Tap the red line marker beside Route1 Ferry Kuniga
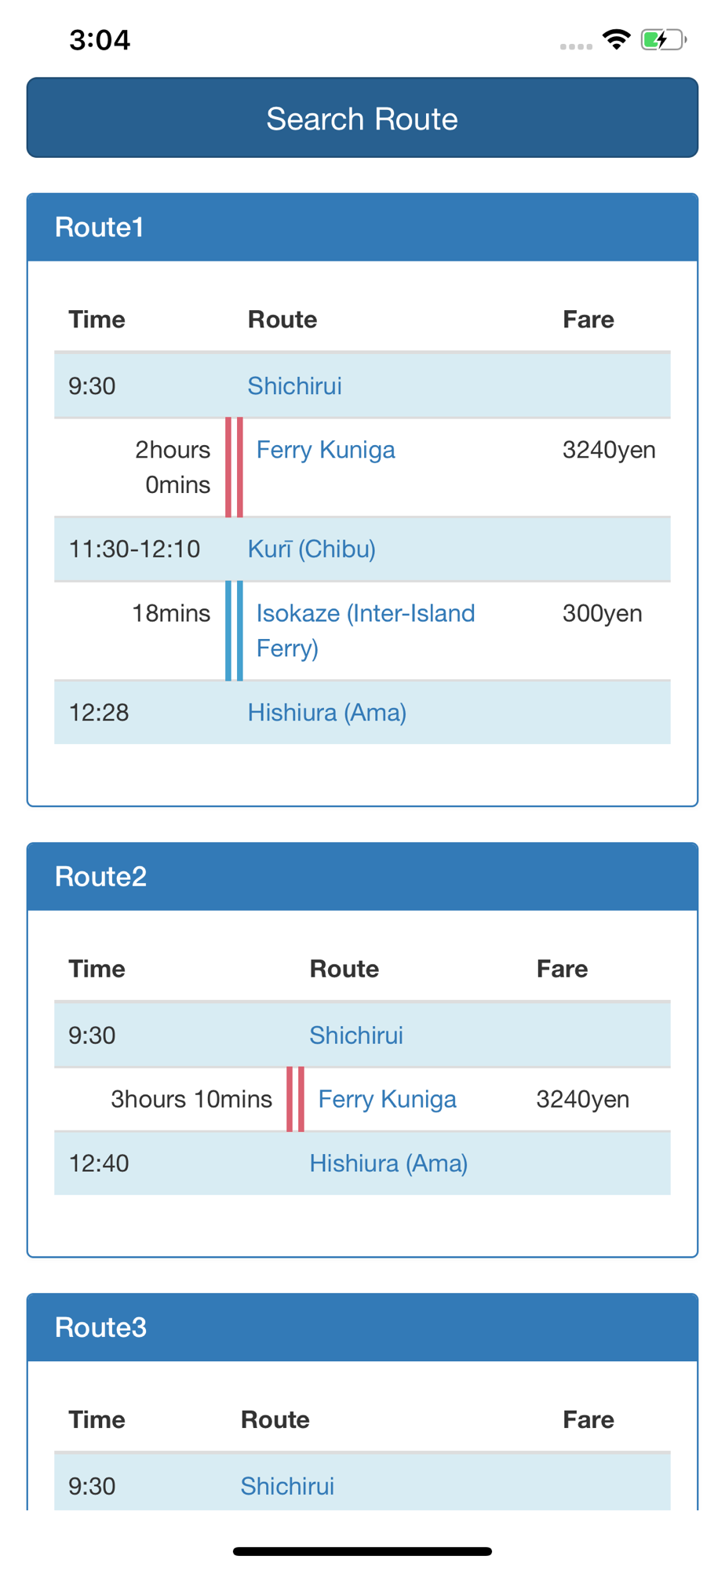725x1570 pixels. pos(234,467)
